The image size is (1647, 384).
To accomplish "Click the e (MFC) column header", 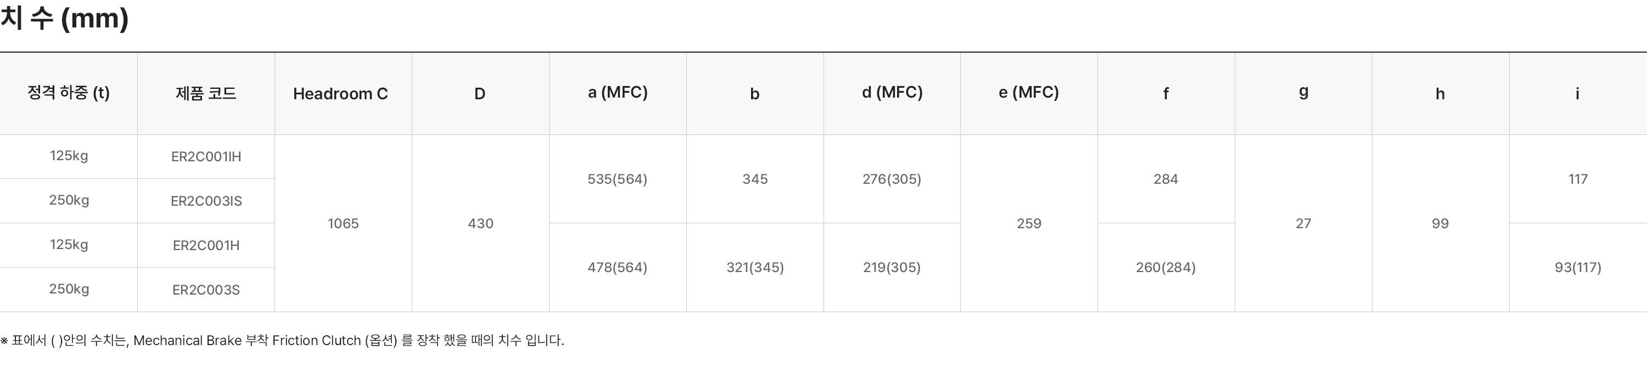I will pyautogui.click(x=1029, y=93).
